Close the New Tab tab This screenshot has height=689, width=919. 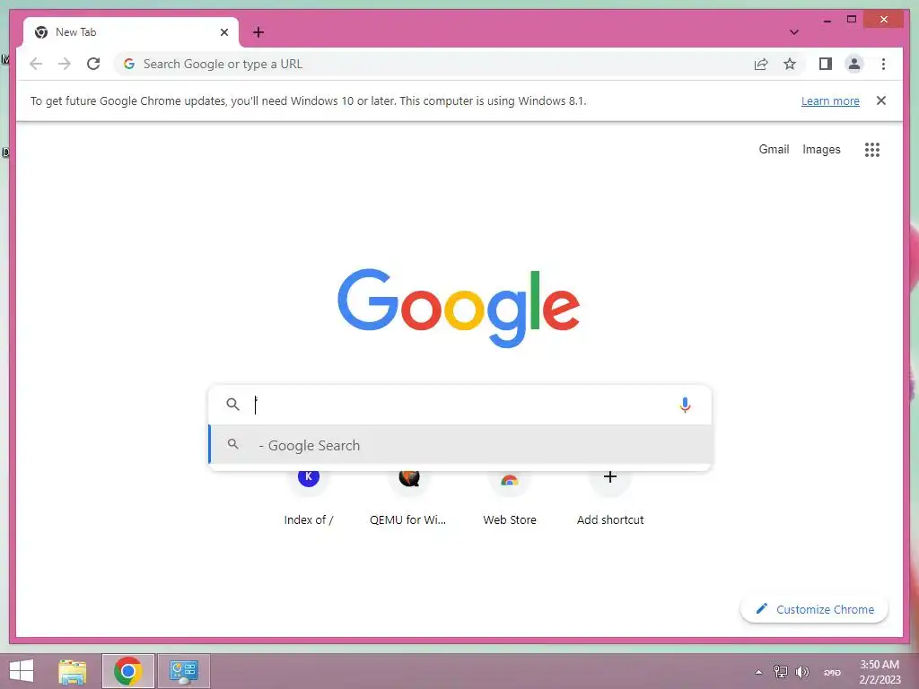point(223,32)
